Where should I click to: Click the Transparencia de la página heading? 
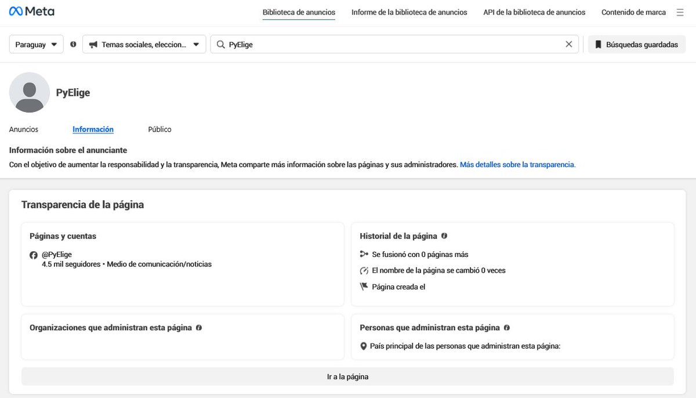pyautogui.click(x=82, y=205)
